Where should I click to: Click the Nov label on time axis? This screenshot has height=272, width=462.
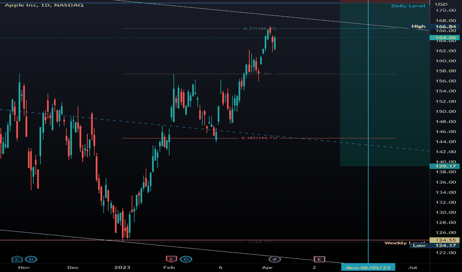24,267
